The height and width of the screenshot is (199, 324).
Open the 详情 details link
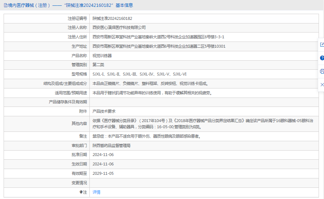(96, 192)
